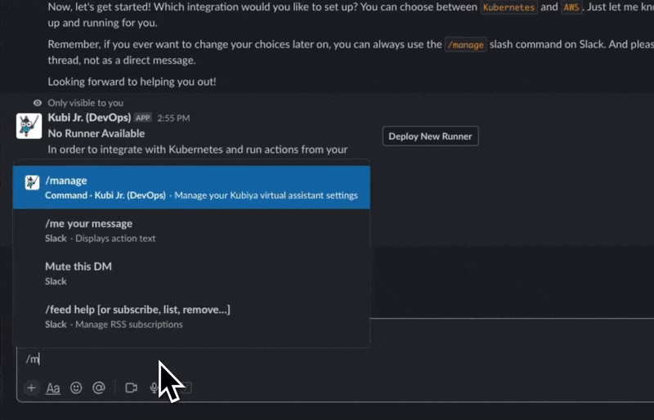
Task: Click the plus attach button in composer
Action: pos(31,388)
